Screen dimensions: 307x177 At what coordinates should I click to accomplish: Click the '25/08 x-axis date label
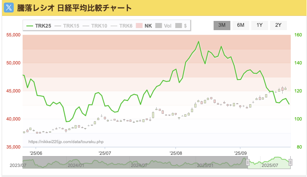pyautogui.click(x=176, y=153)
